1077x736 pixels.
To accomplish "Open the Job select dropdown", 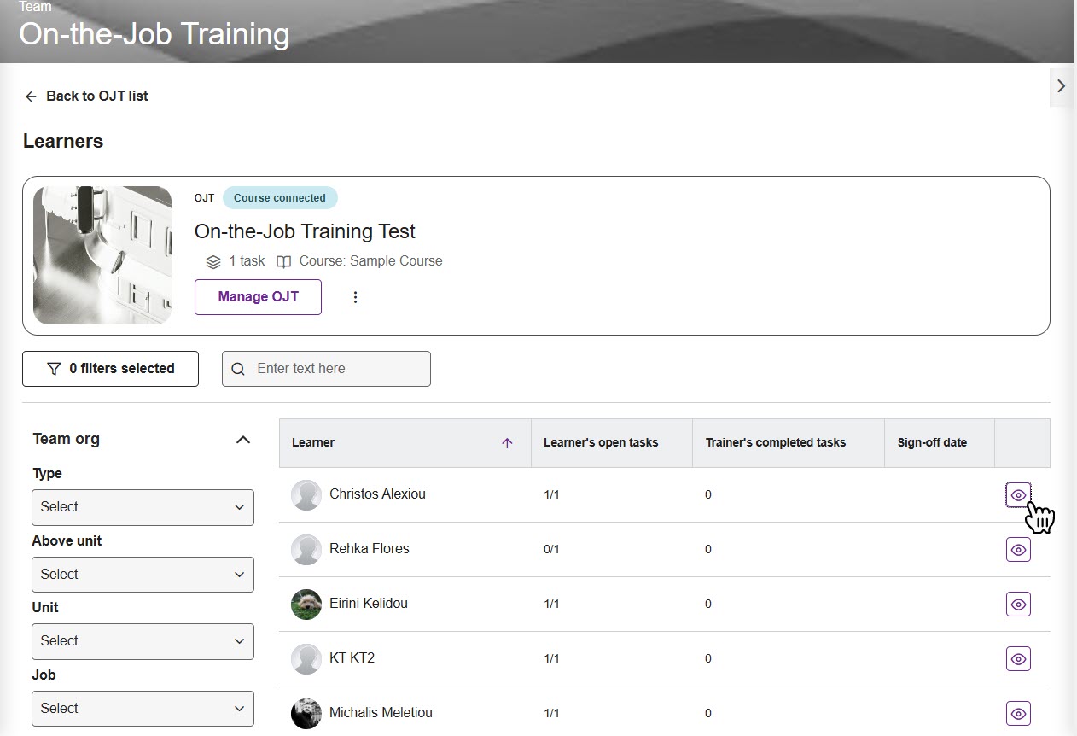I will (x=143, y=709).
